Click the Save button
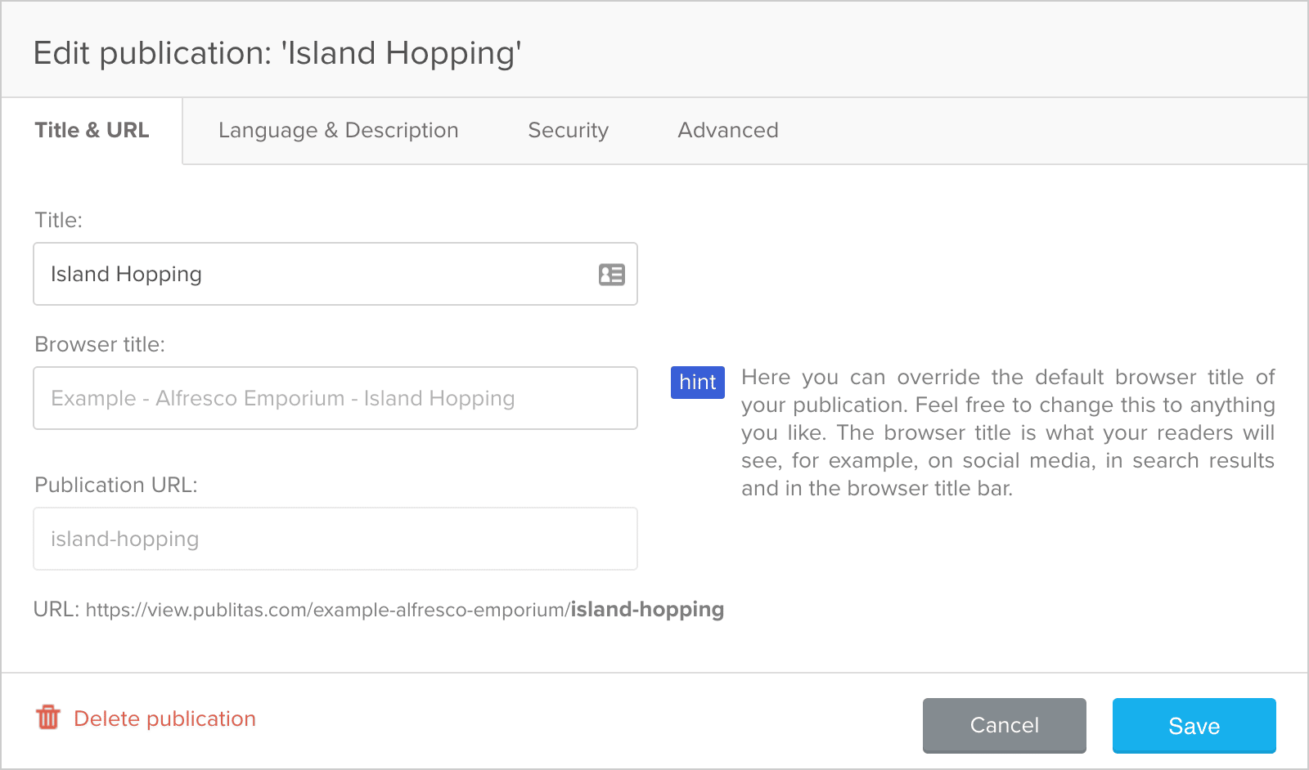 [1194, 726]
